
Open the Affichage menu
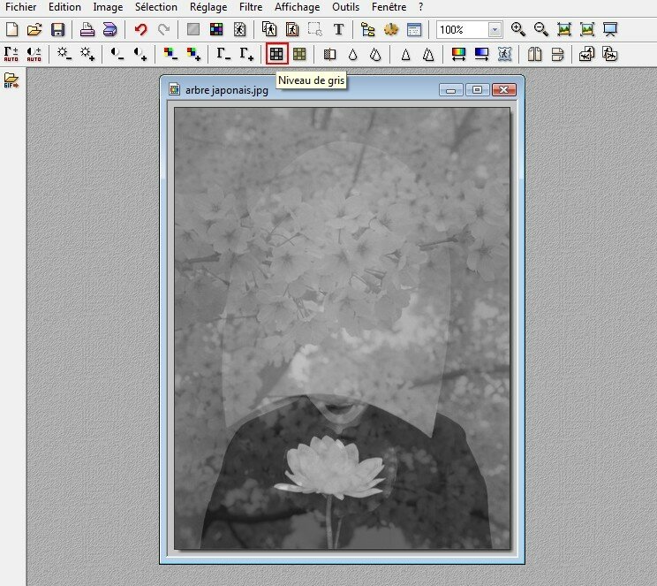point(297,7)
